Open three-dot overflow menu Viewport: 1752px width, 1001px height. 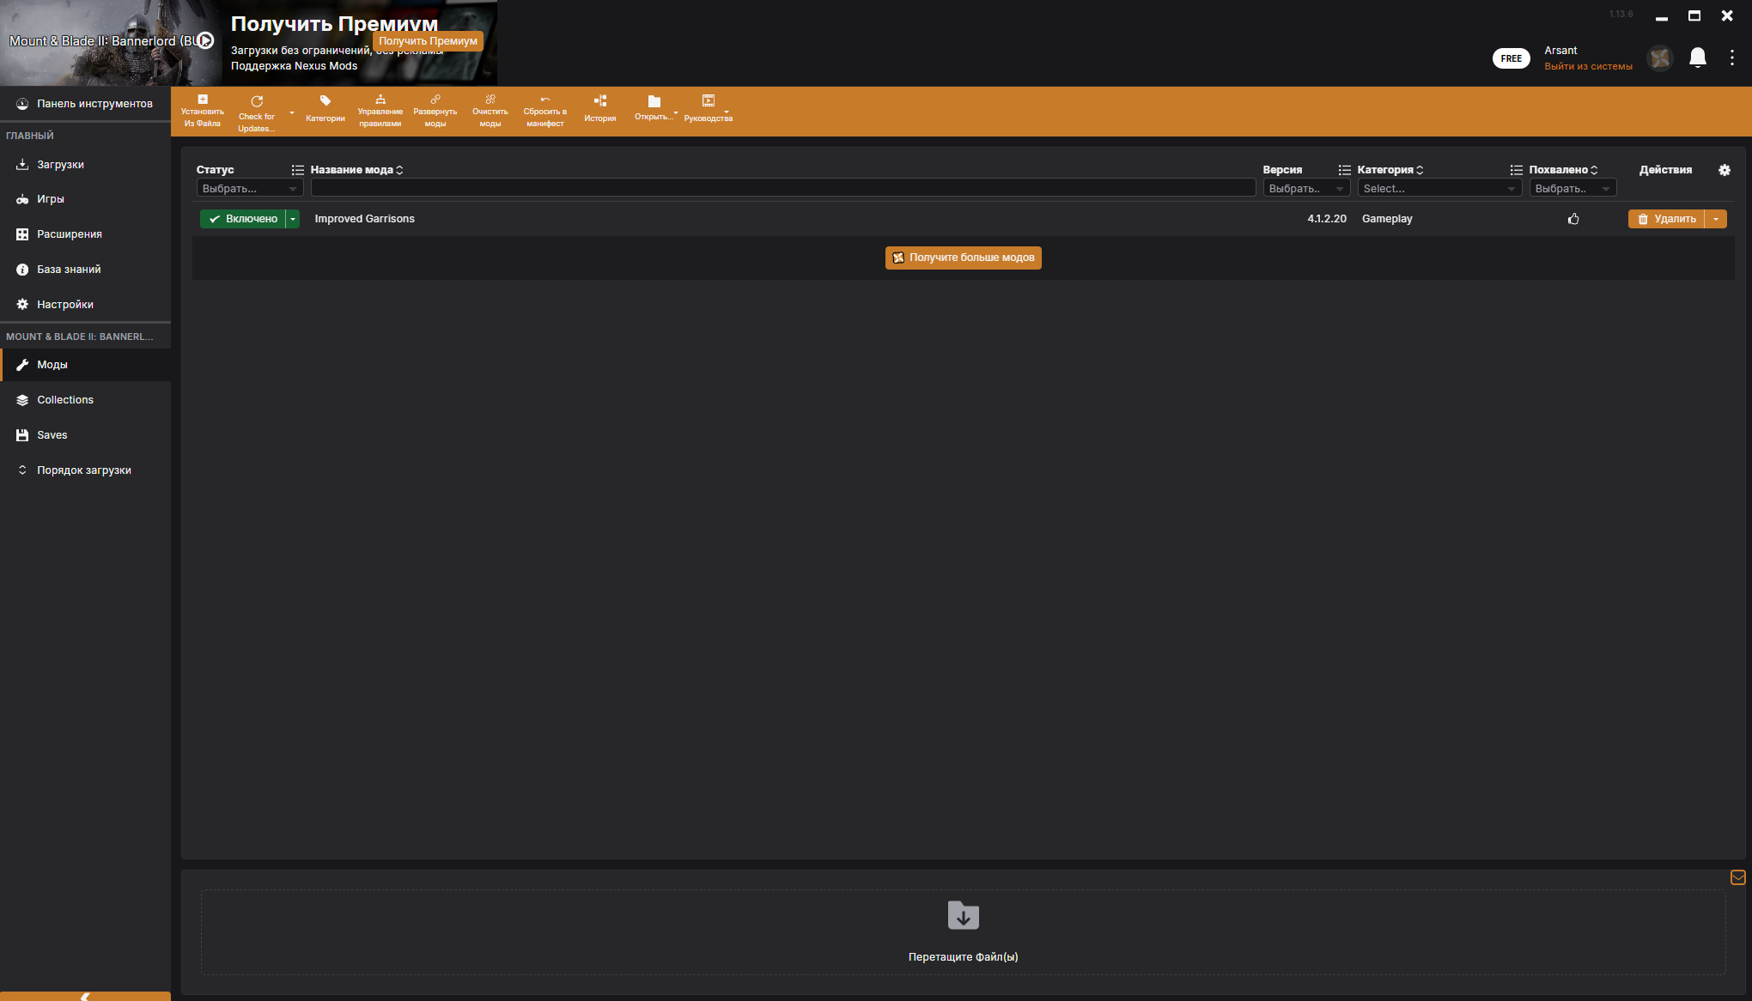point(1732,58)
